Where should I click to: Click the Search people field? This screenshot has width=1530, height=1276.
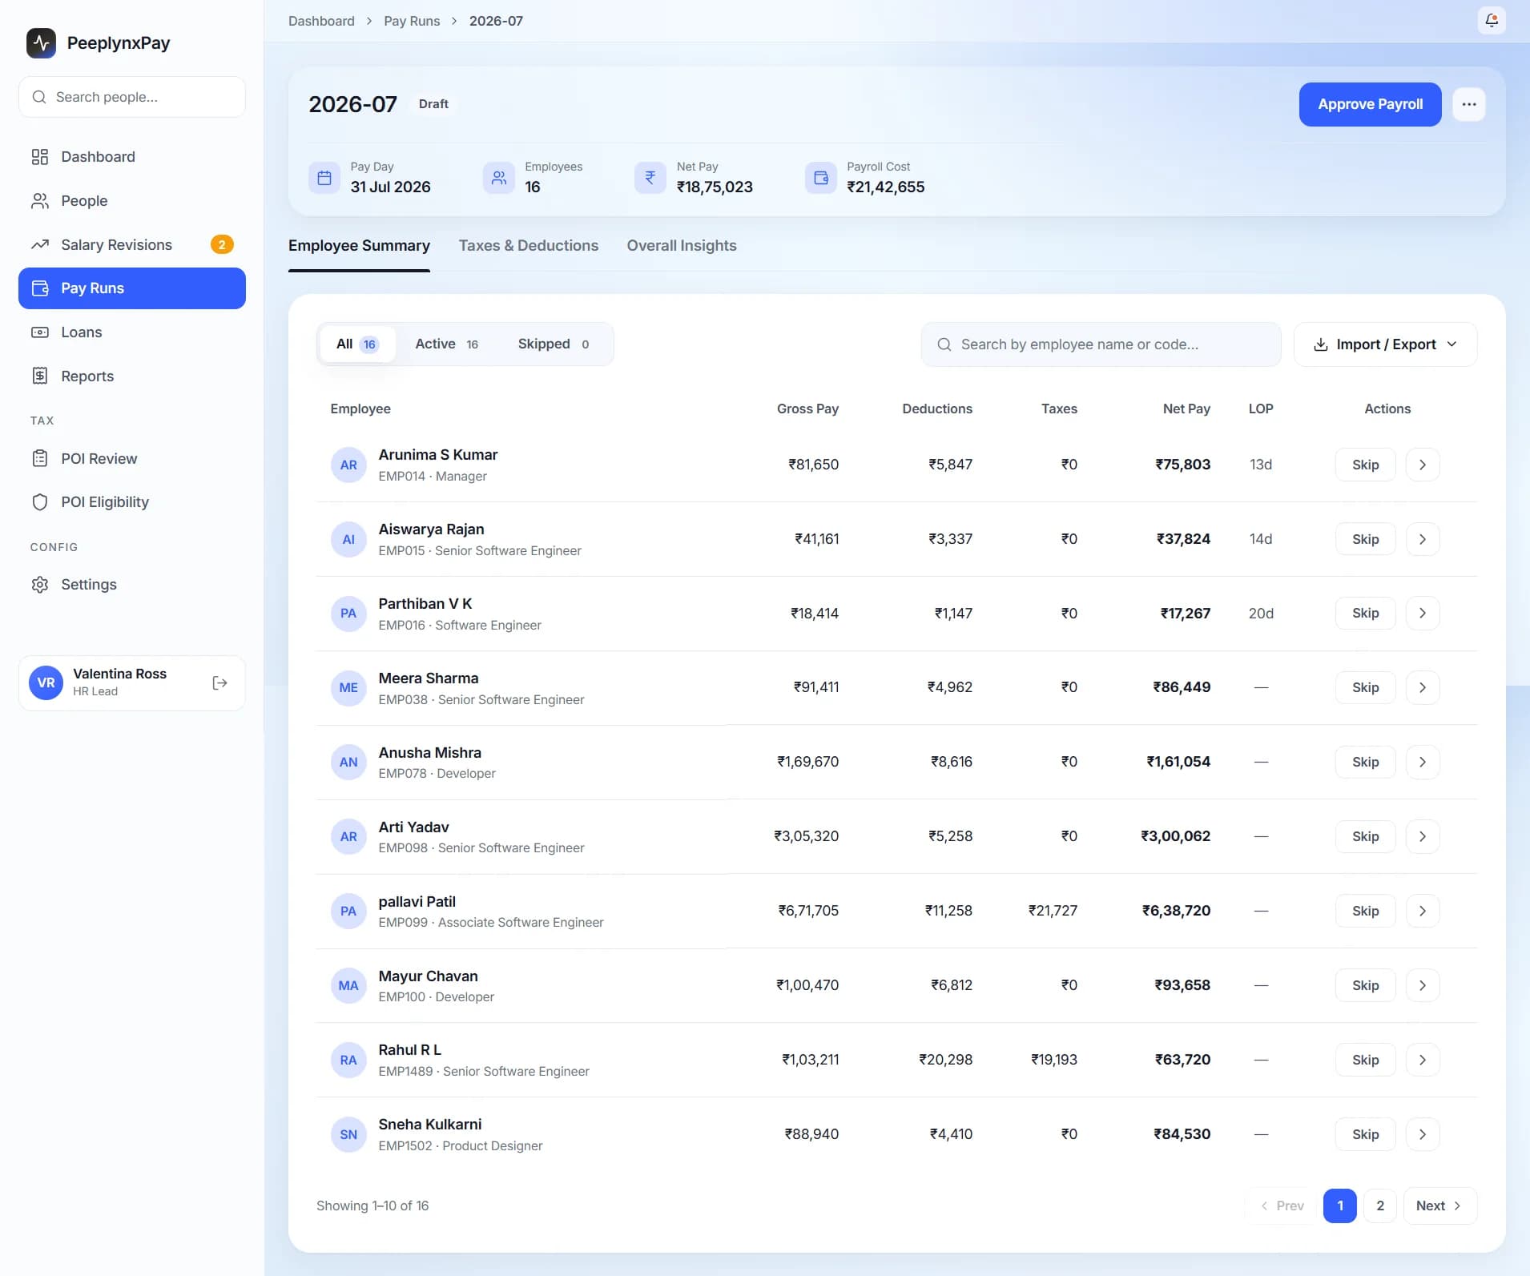pos(132,97)
